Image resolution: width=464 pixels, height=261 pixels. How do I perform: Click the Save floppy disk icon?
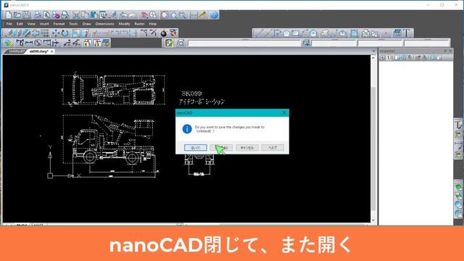click(x=27, y=14)
